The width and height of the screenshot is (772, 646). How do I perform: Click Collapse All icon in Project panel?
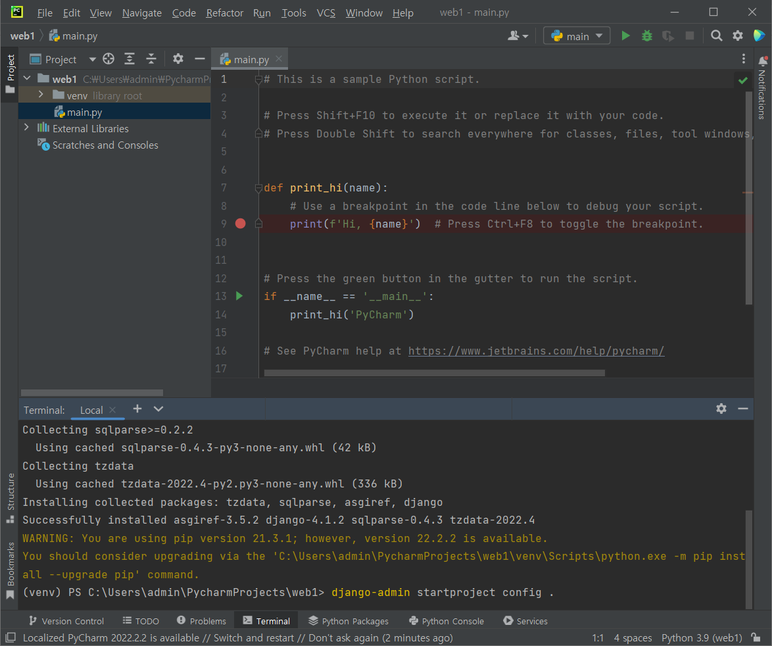pyautogui.click(x=151, y=59)
